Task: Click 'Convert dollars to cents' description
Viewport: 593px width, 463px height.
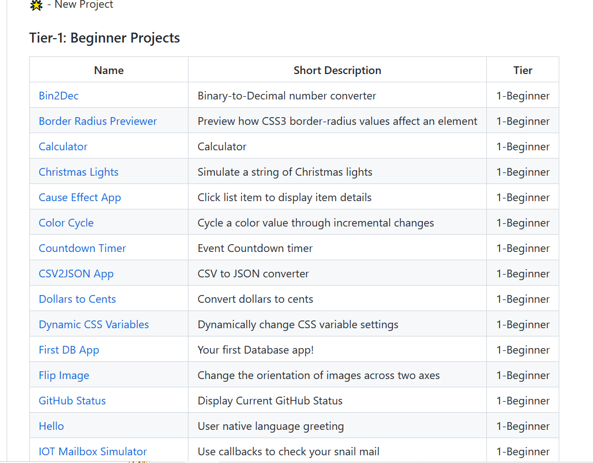Action: [255, 299]
